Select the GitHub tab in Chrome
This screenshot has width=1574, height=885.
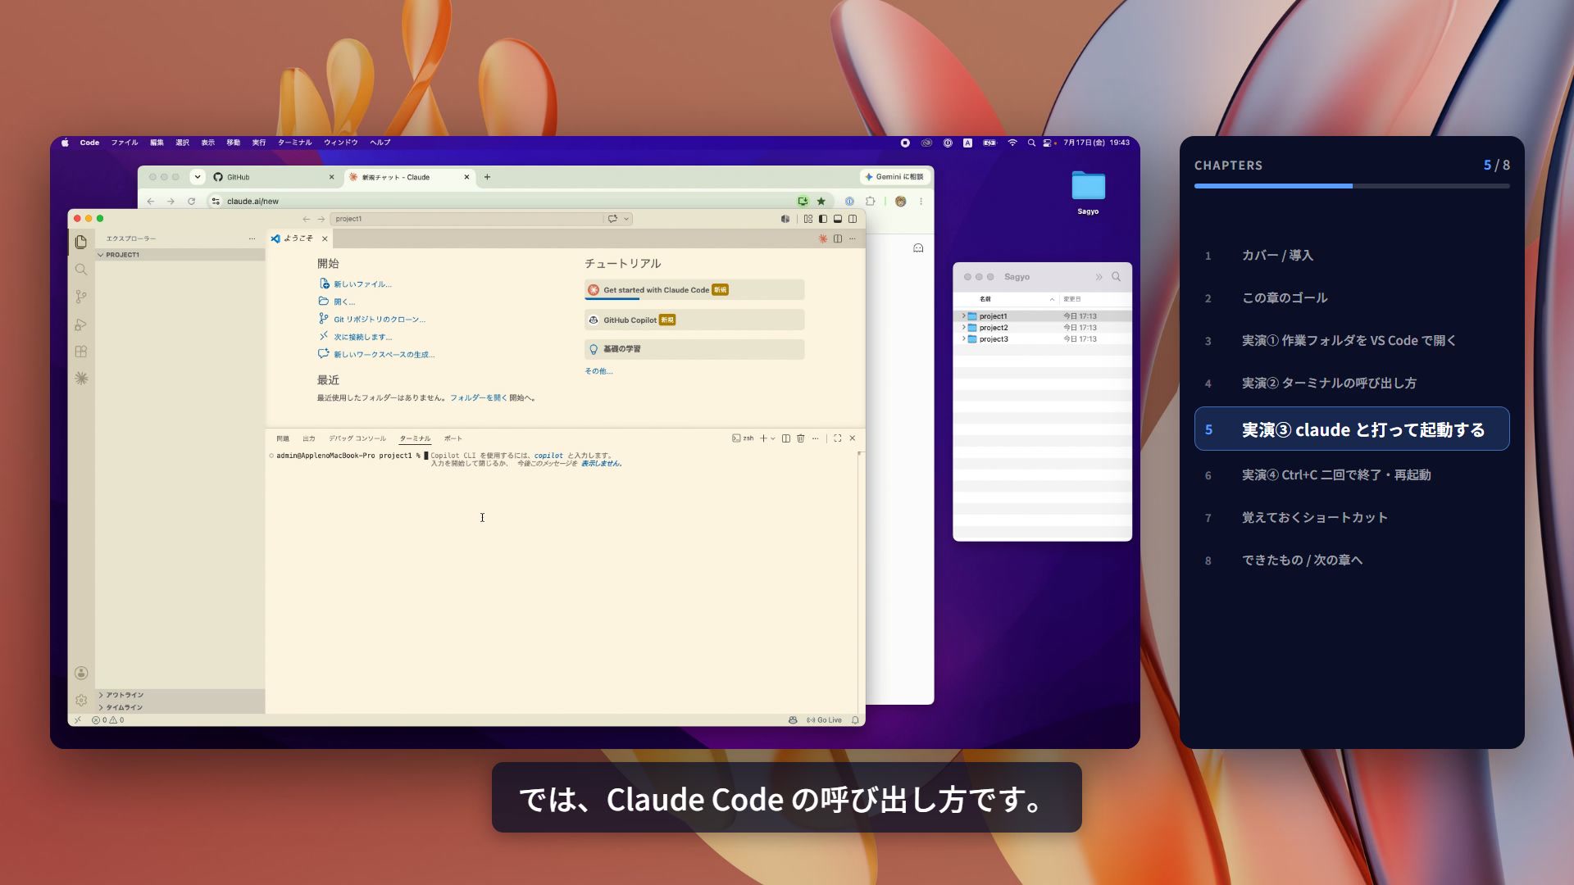click(273, 177)
